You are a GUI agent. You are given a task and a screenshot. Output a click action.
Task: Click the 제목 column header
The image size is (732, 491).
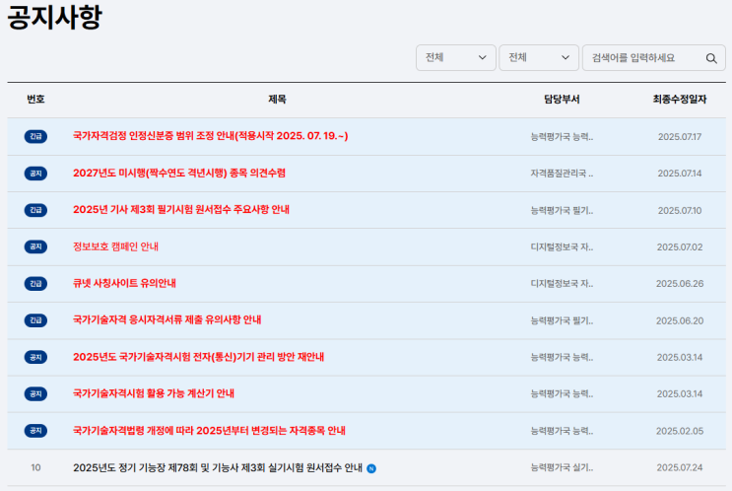click(277, 99)
